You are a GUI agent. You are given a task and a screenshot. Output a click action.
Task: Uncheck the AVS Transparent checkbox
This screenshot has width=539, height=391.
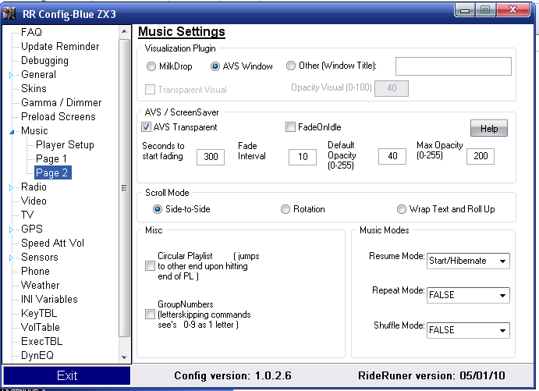point(147,127)
